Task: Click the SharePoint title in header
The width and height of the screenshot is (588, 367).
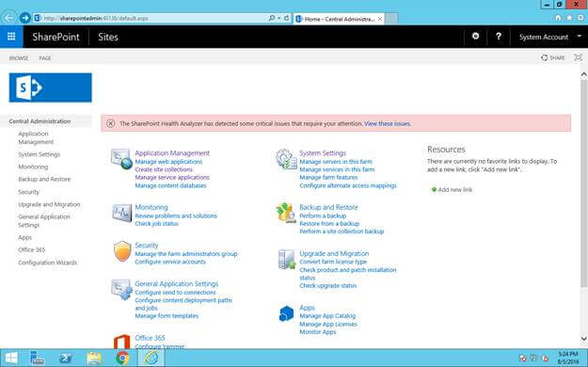Action: pos(56,37)
